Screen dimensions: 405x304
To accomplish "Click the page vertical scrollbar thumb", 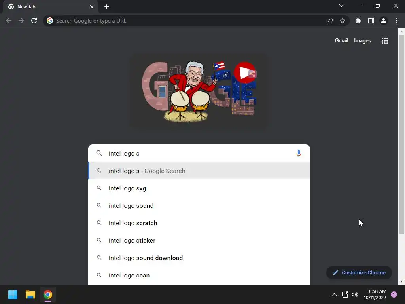I will coord(401,135).
